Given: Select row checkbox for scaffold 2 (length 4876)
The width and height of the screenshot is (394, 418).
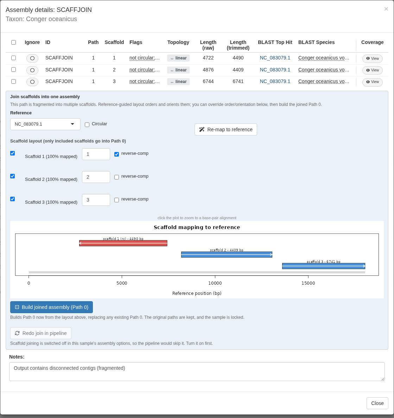Looking at the screenshot, I should tap(14, 70).
